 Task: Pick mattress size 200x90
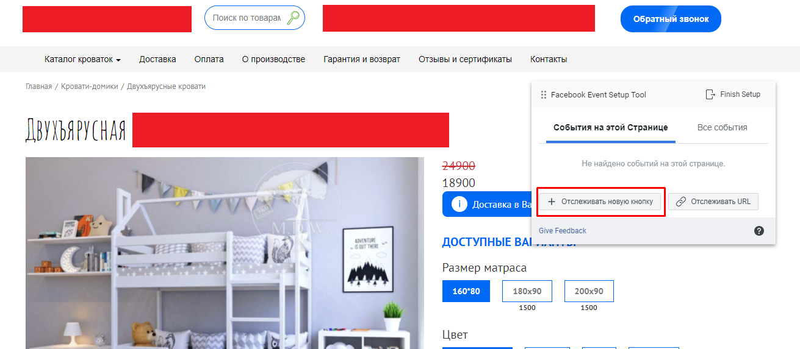589,291
